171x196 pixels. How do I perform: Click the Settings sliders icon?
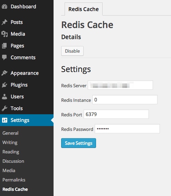[4, 120]
